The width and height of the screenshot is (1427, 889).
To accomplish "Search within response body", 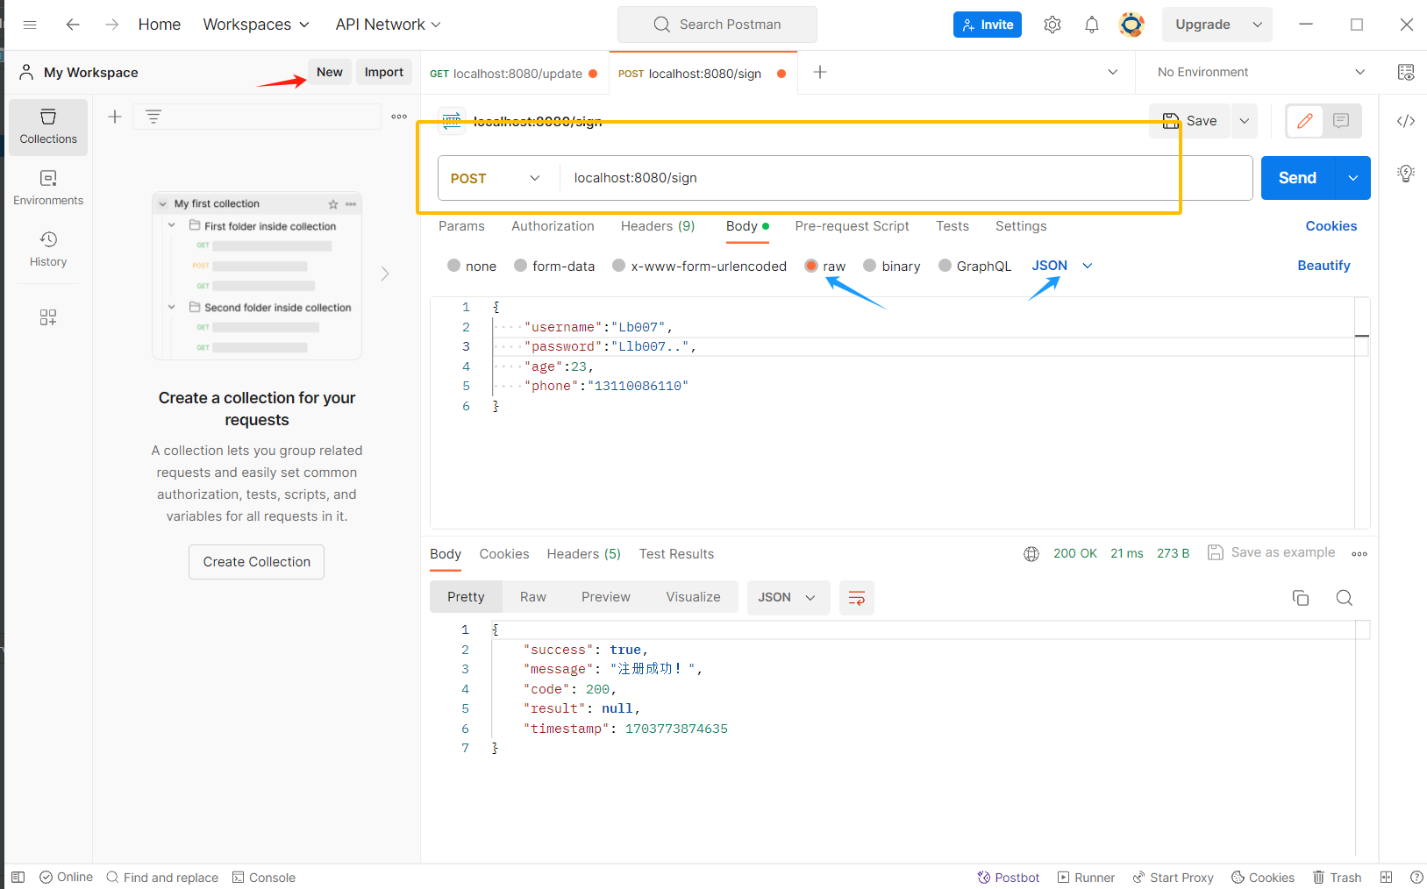I will [x=1345, y=598].
